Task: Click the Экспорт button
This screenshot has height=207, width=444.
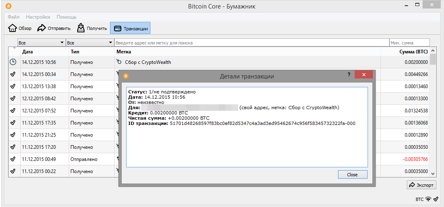Action: 421,185
